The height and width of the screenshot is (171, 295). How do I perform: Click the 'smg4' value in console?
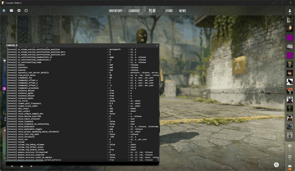[111, 57]
